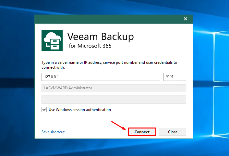The width and height of the screenshot is (229, 156).
Task: Click the 'Veeam Backup' heading text
Action: [x=101, y=37]
